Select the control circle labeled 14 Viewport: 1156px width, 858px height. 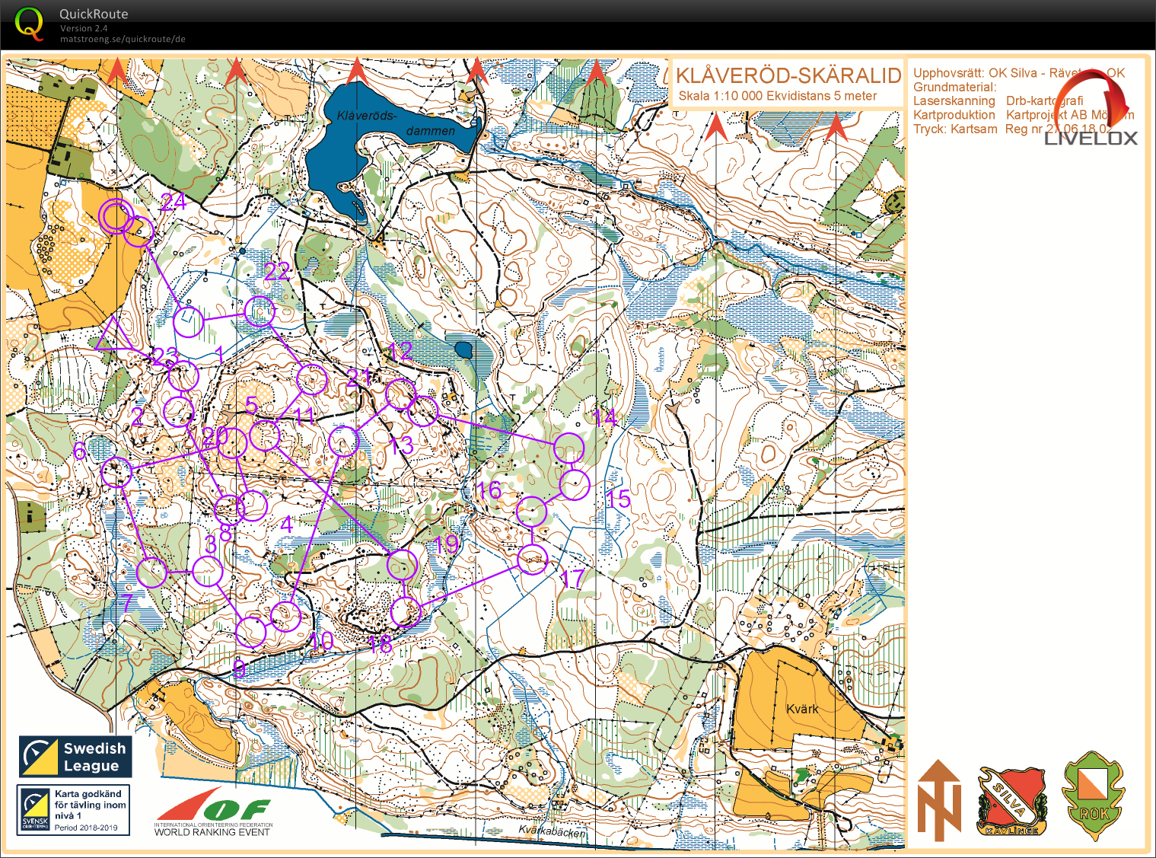tap(568, 447)
